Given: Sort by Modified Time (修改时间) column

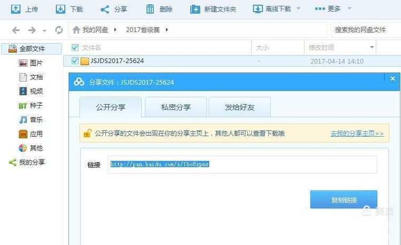Looking at the screenshot, I should (321, 48).
